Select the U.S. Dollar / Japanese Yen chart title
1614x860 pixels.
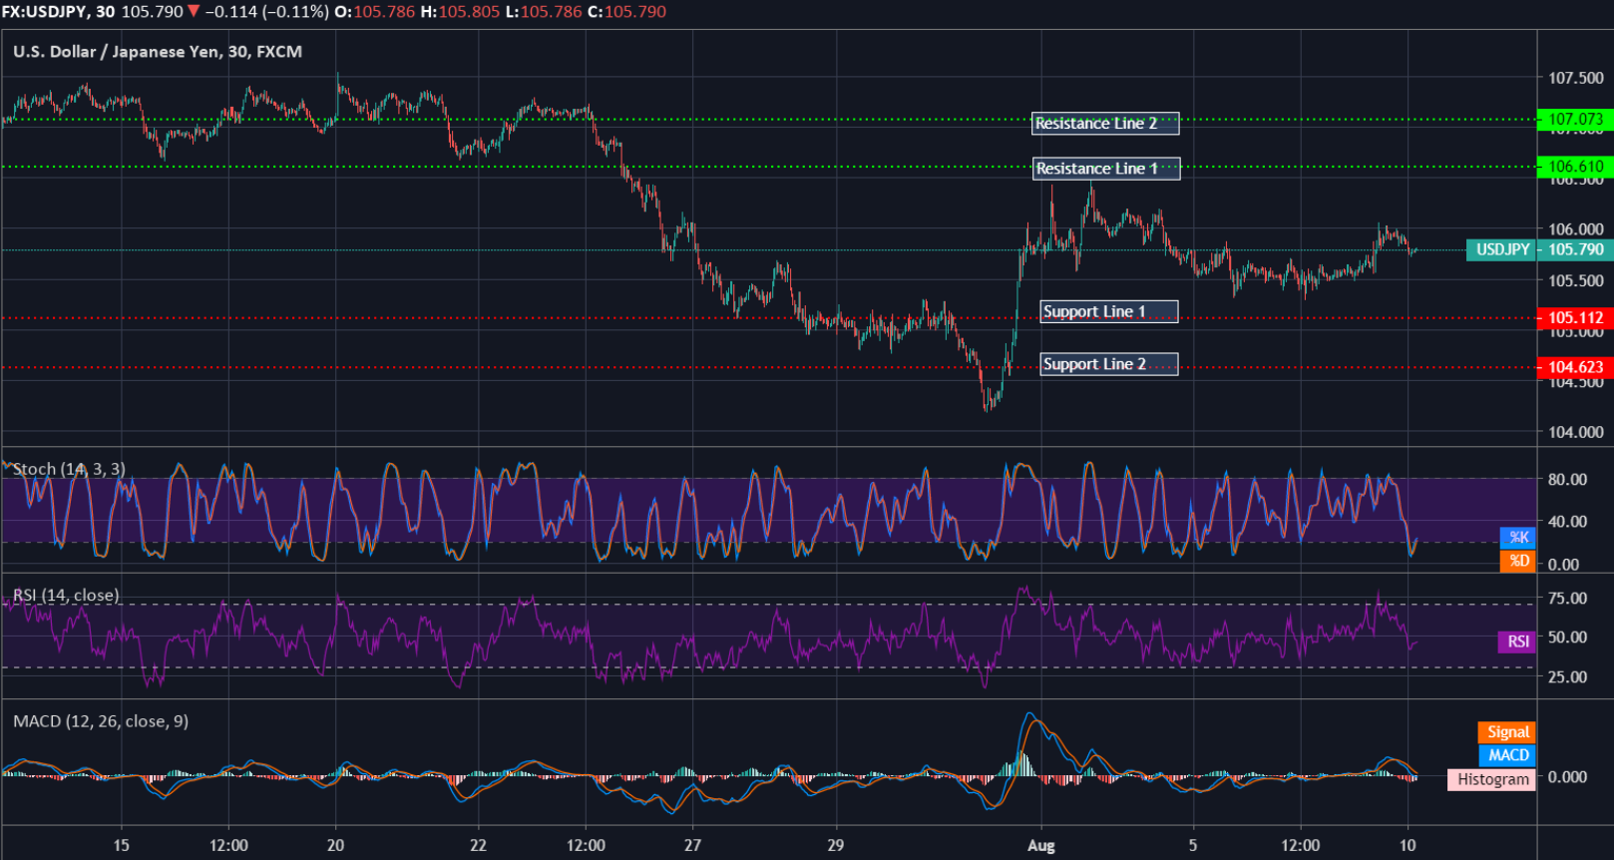158,52
